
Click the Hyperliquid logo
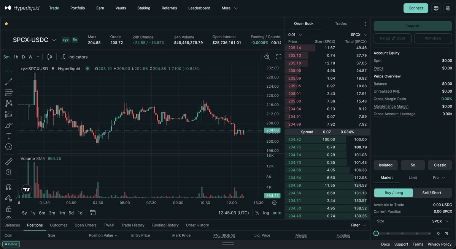22,8
